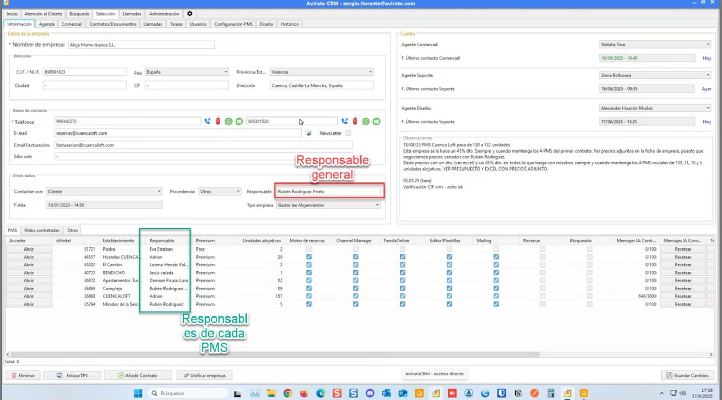Open Agente Soporte dropdown Dana Bolboaca
Screen dimensions: 722x400
point(655,75)
